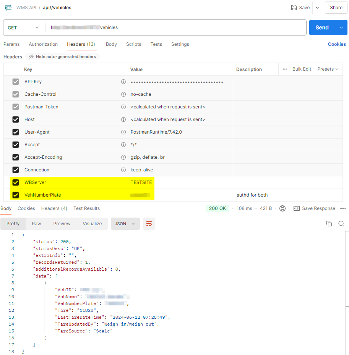Click info icon in Connection row
This screenshot has height=355, width=349.
[x=123, y=170]
